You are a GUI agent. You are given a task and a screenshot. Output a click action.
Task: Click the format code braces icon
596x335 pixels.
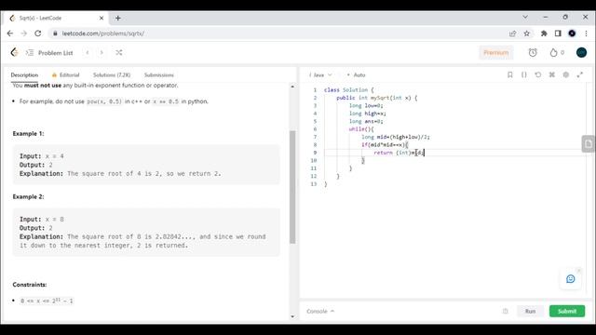[523, 74]
